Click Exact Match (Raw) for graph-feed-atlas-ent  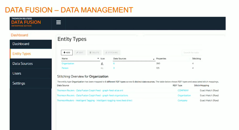[209, 91]
